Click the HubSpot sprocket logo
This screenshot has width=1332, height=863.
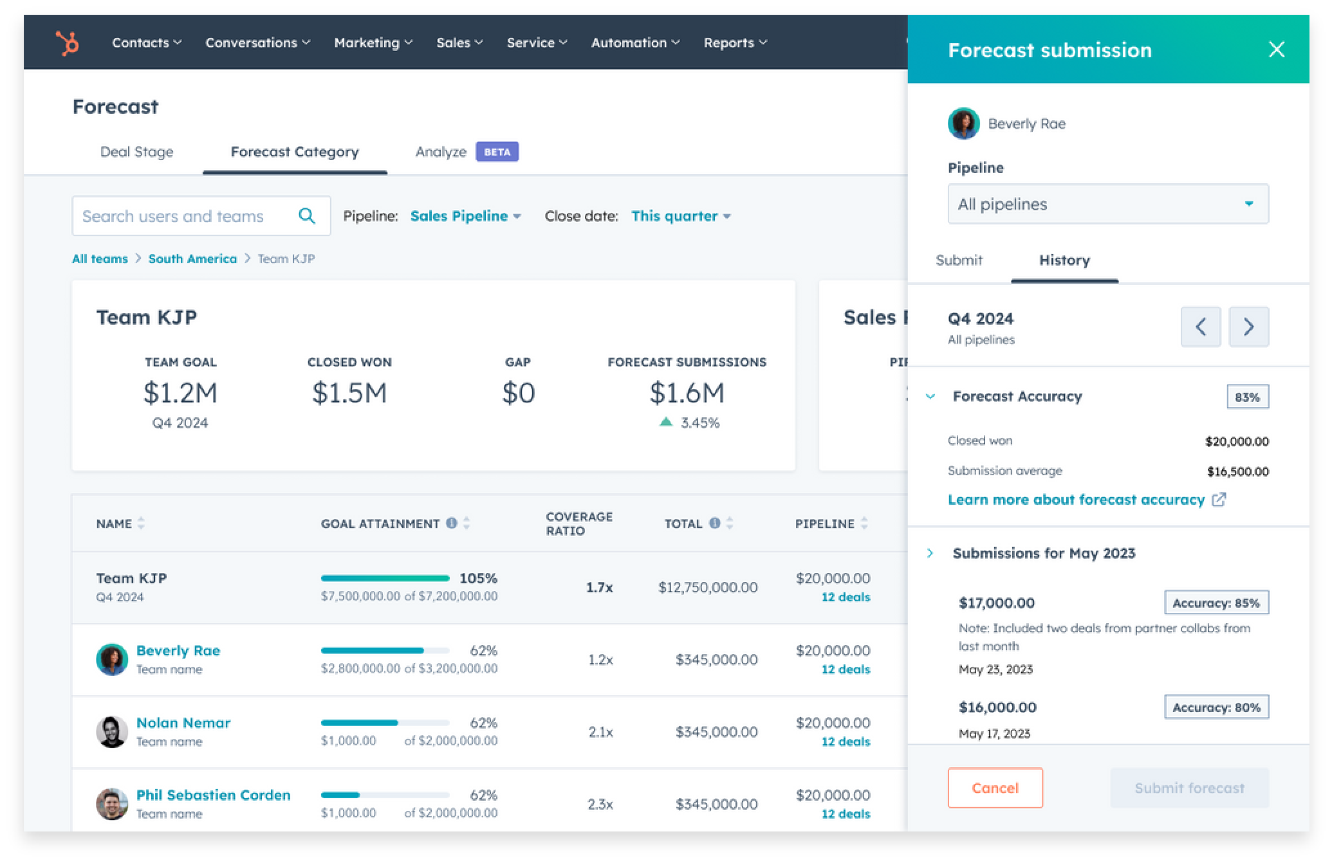pos(68,43)
